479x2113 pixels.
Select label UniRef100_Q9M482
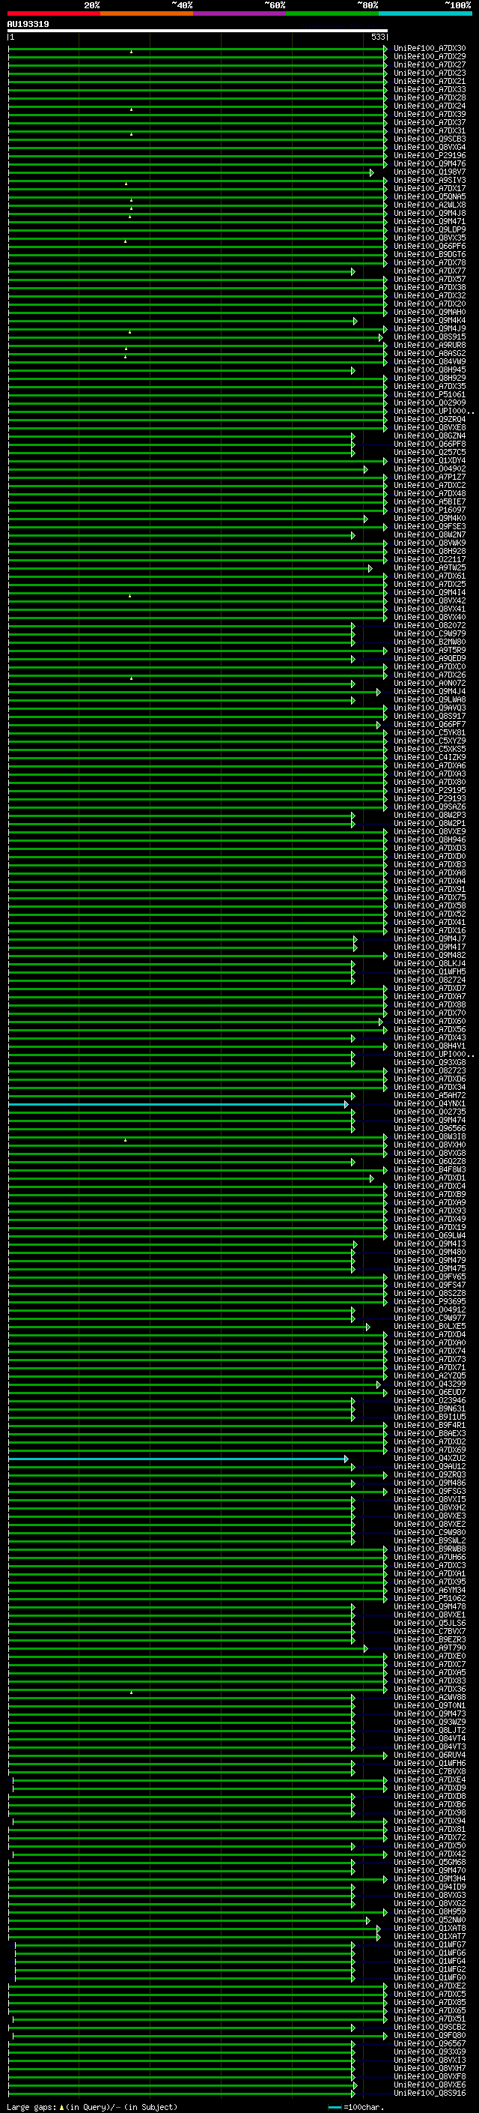tap(430, 956)
